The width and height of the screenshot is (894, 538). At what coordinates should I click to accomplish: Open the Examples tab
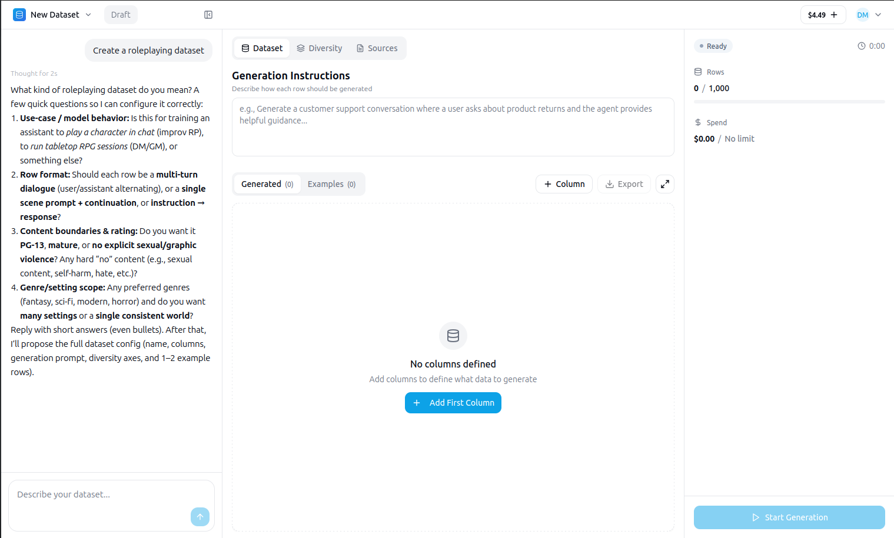coord(331,183)
